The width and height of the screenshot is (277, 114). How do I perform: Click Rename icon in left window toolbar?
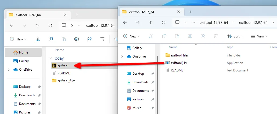coord(77,39)
